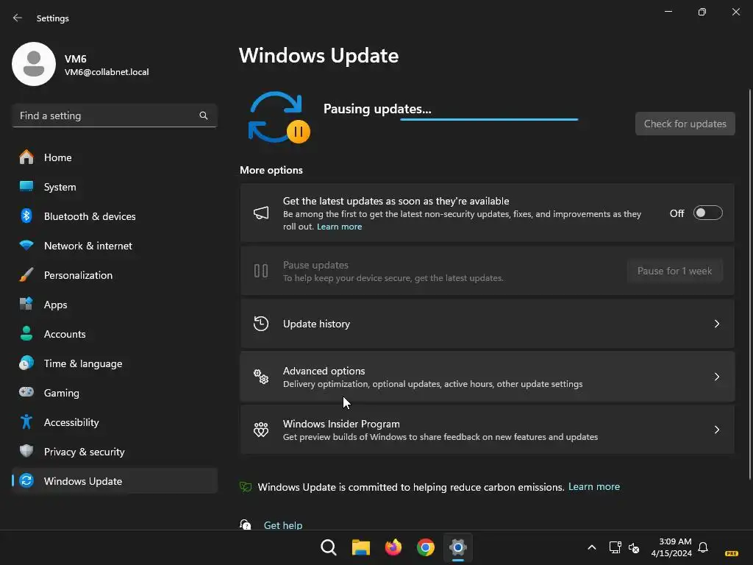Image resolution: width=753 pixels, height=565 pixels.
Task: Open Apps settings section
Action: (x=114, y=304)
